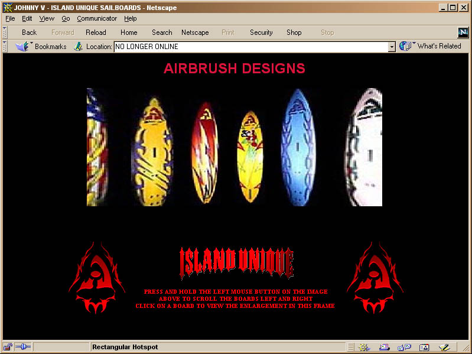Open the What's Related button
The height and width of the screenshot is (354, 472).
pyautogui.click(x=430, y=46)
